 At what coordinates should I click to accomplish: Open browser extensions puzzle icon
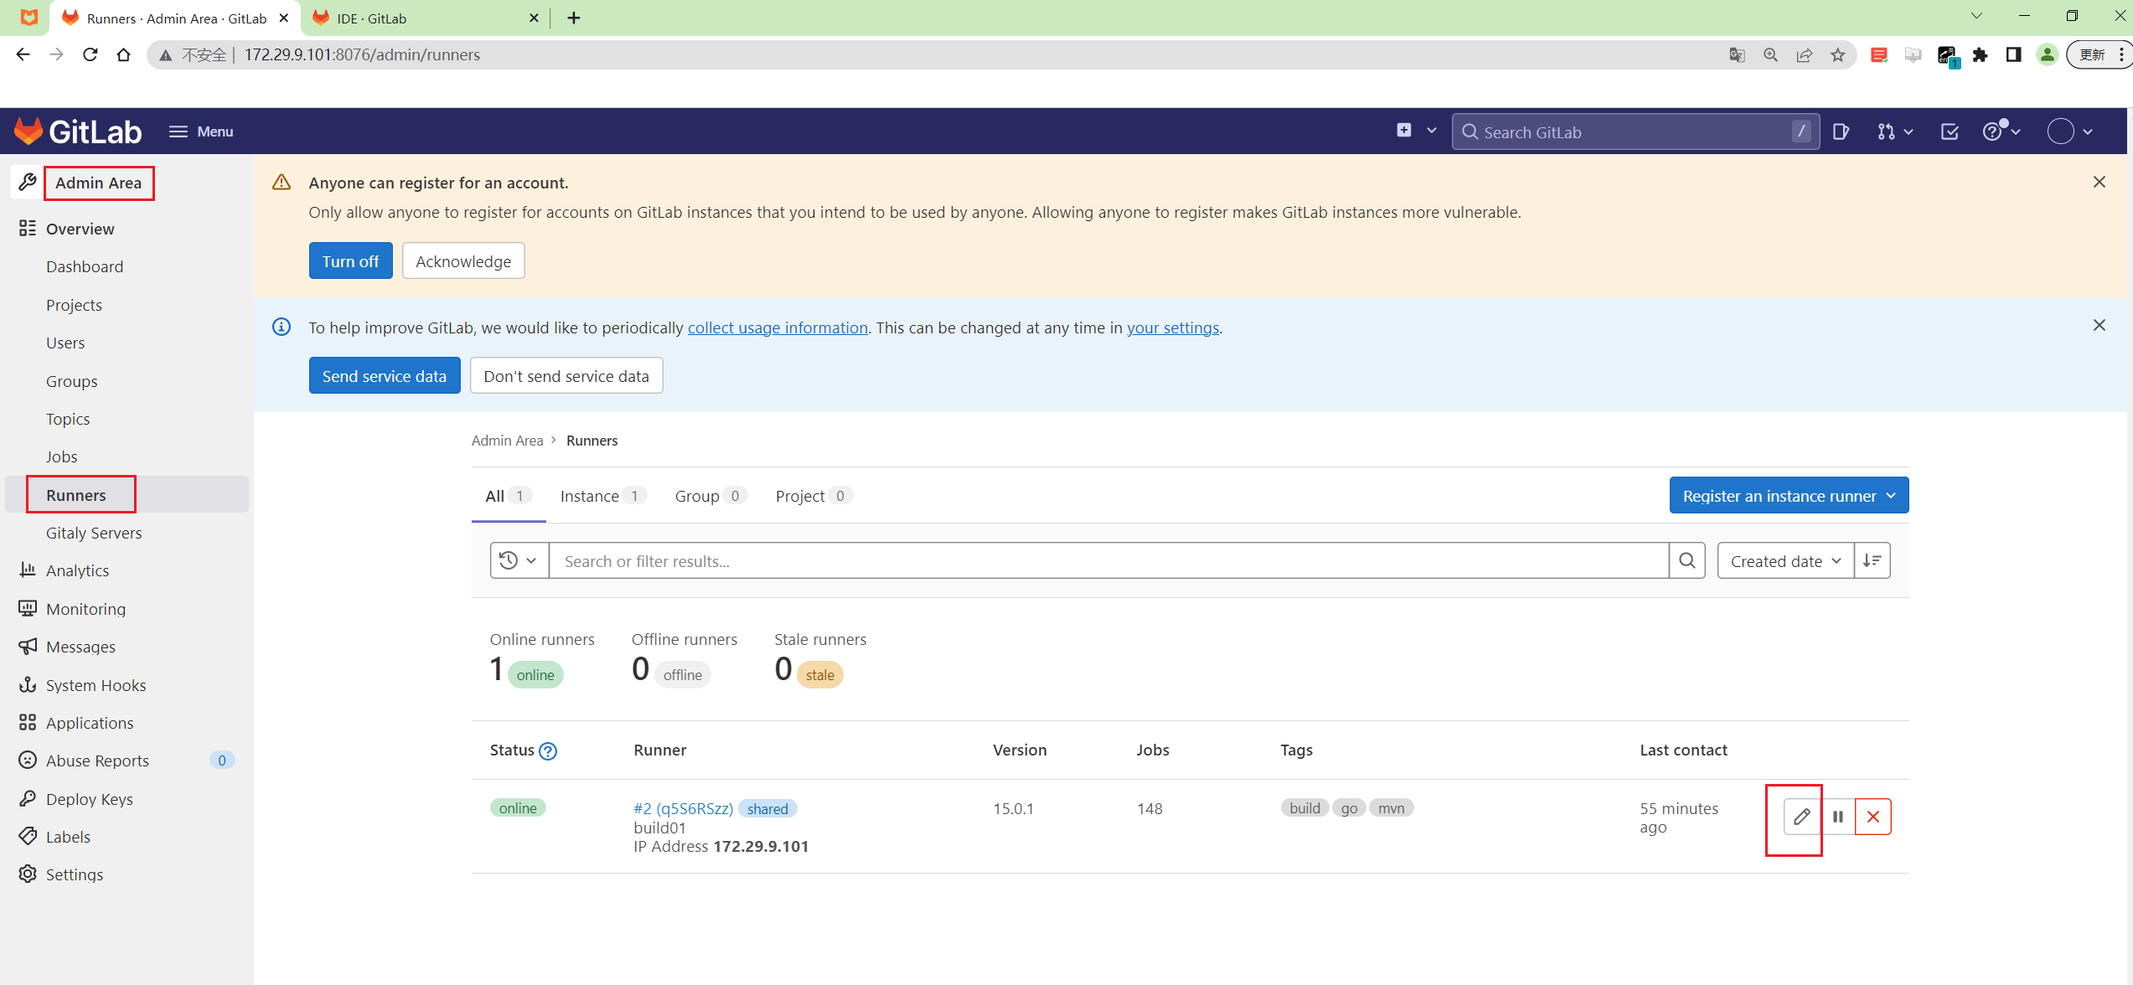pyautogui.click(x=1981, y=54)
